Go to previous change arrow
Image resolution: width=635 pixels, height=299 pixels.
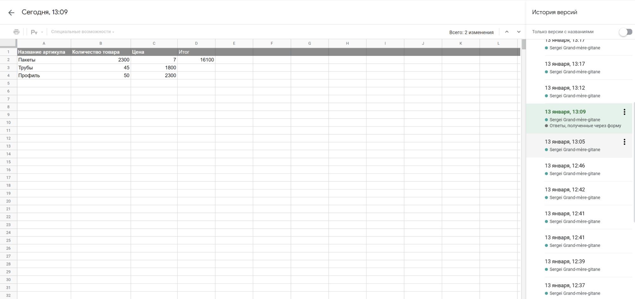pos(507,32)
